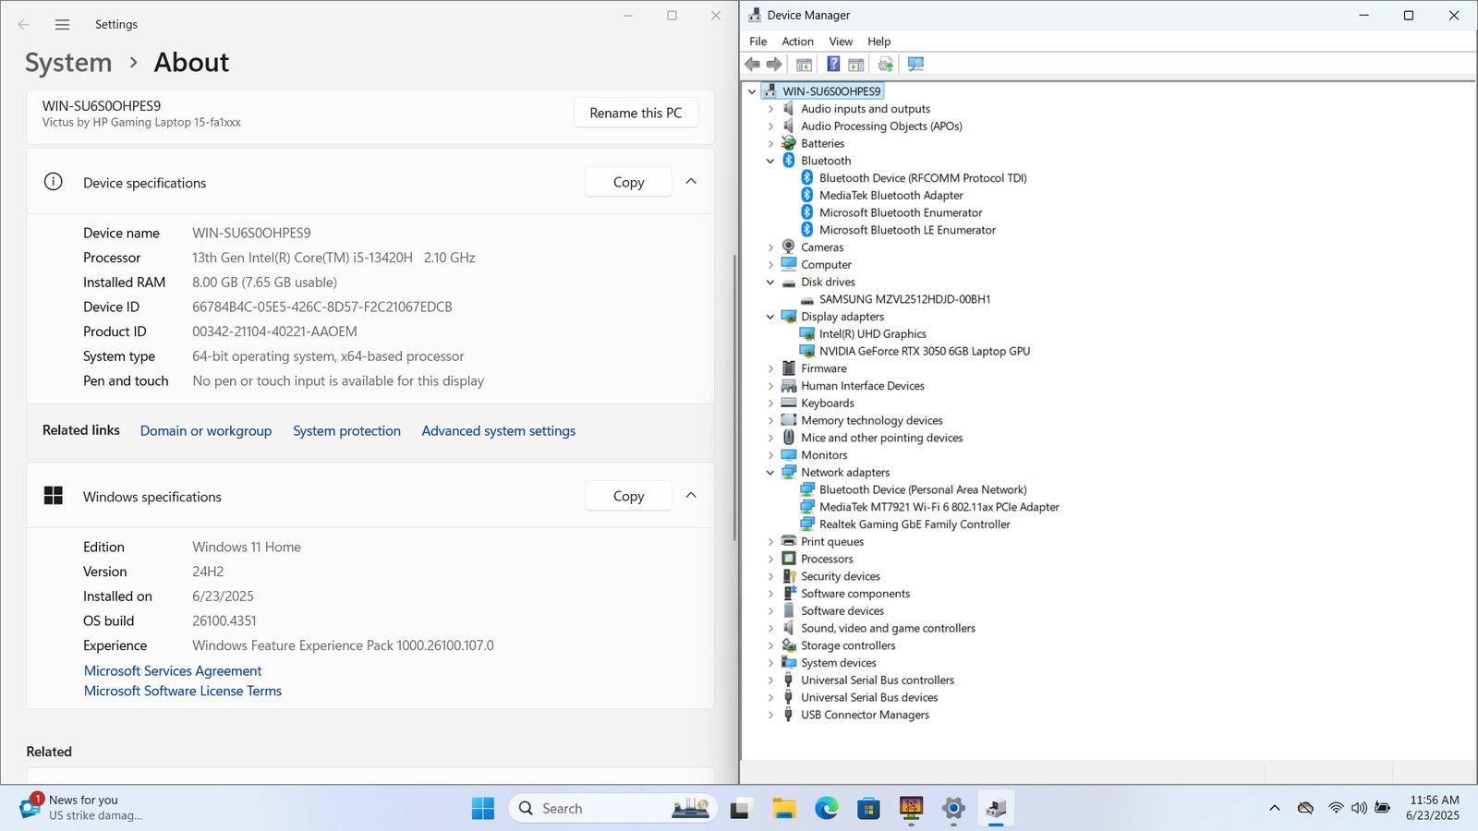This screenshot has width=1478, height=831.
Task: Collapse Device specifications section chevron
Action: pyautogui.click(x=691, y=182)
